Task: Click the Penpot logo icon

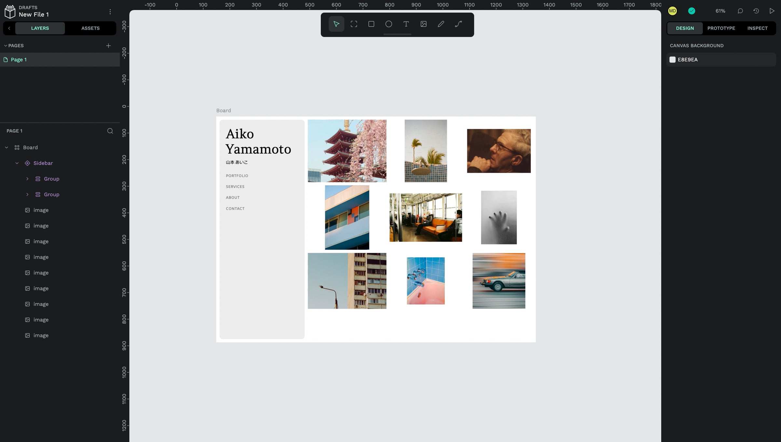Action: (10, 12)
